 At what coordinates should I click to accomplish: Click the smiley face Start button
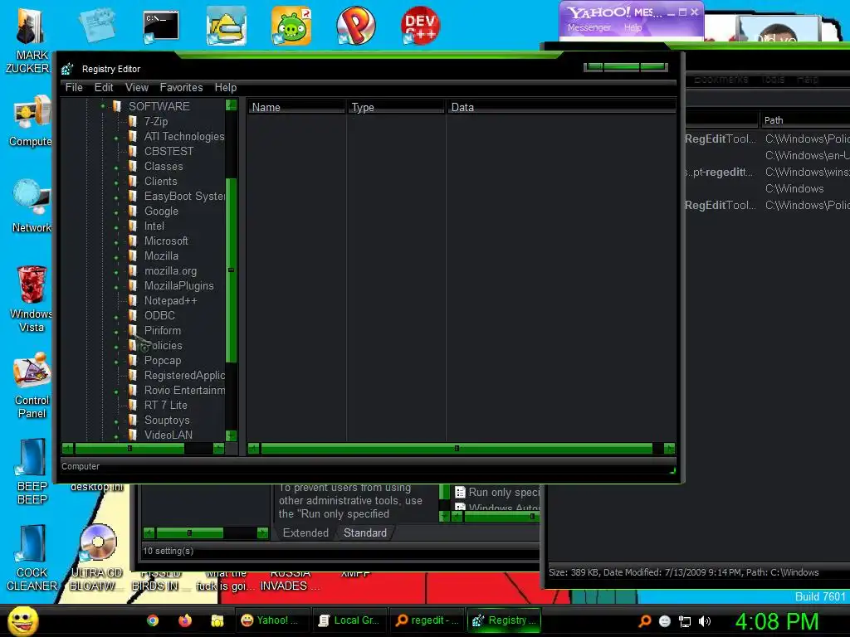pyautogui.click(x=22, y=620)
